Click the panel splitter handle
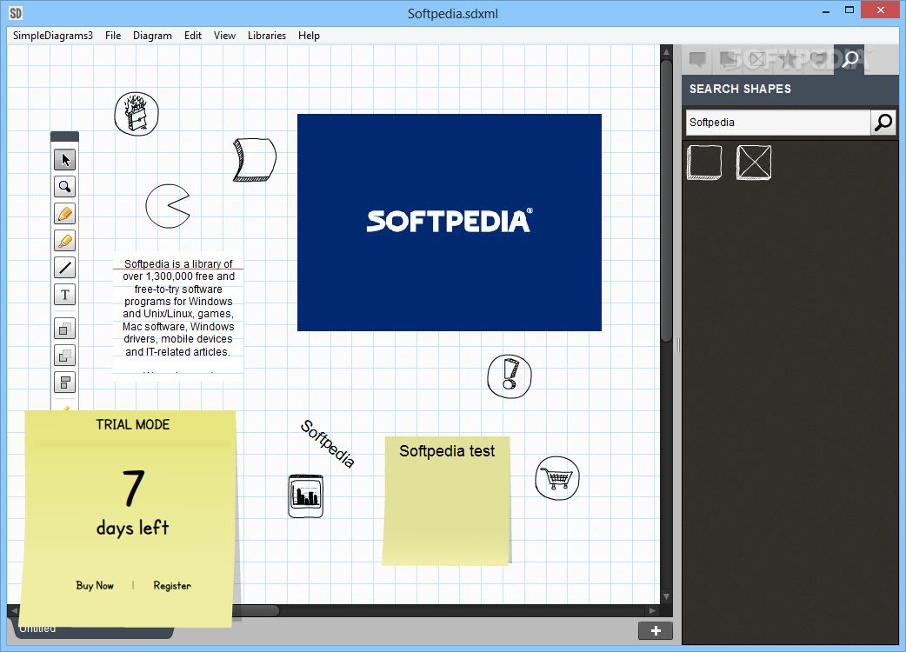 pyautogui.click(x=677, y=345)
